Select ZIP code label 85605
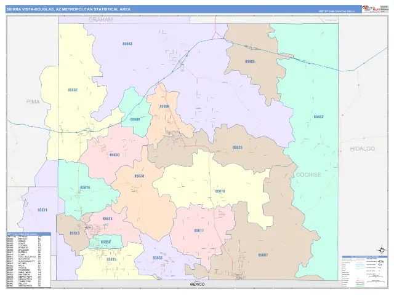This screenshot has width=394, height=295. [x=249, y=61]
